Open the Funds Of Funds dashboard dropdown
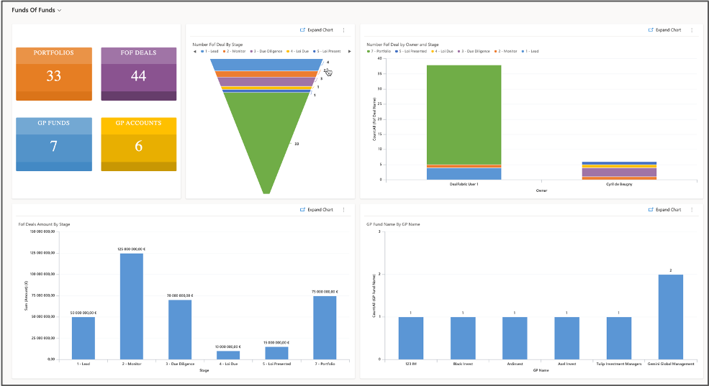This screenshot has height=386, width=709. click(x=36, y=10)
